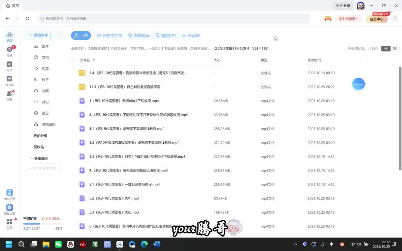
Task: Click the user avatar icon
Action: (x=360, y=6)
